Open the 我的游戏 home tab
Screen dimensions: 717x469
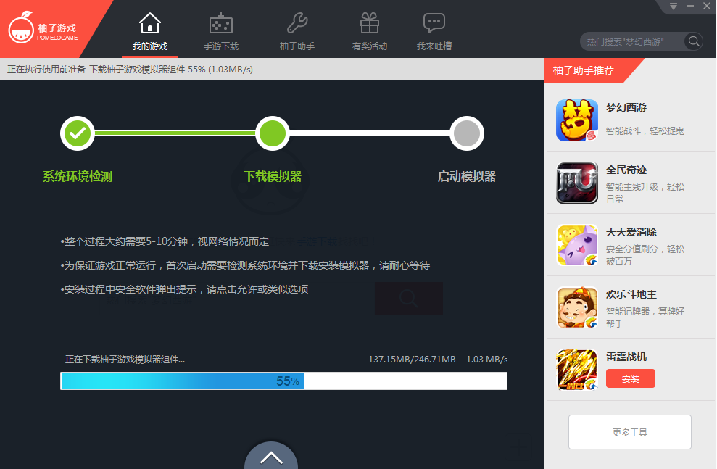pyautogui.click(x=150, y=32)
